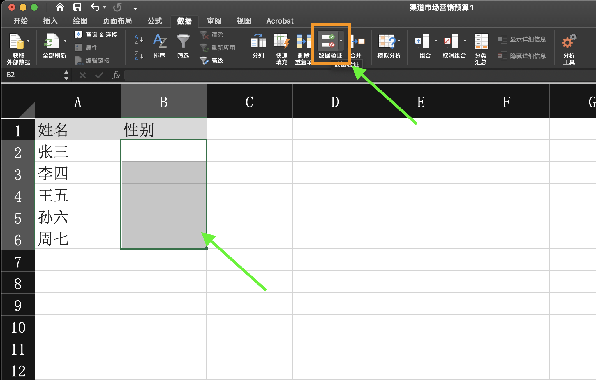Open the Acrobat ribbon tab

(x=280, y=21)
